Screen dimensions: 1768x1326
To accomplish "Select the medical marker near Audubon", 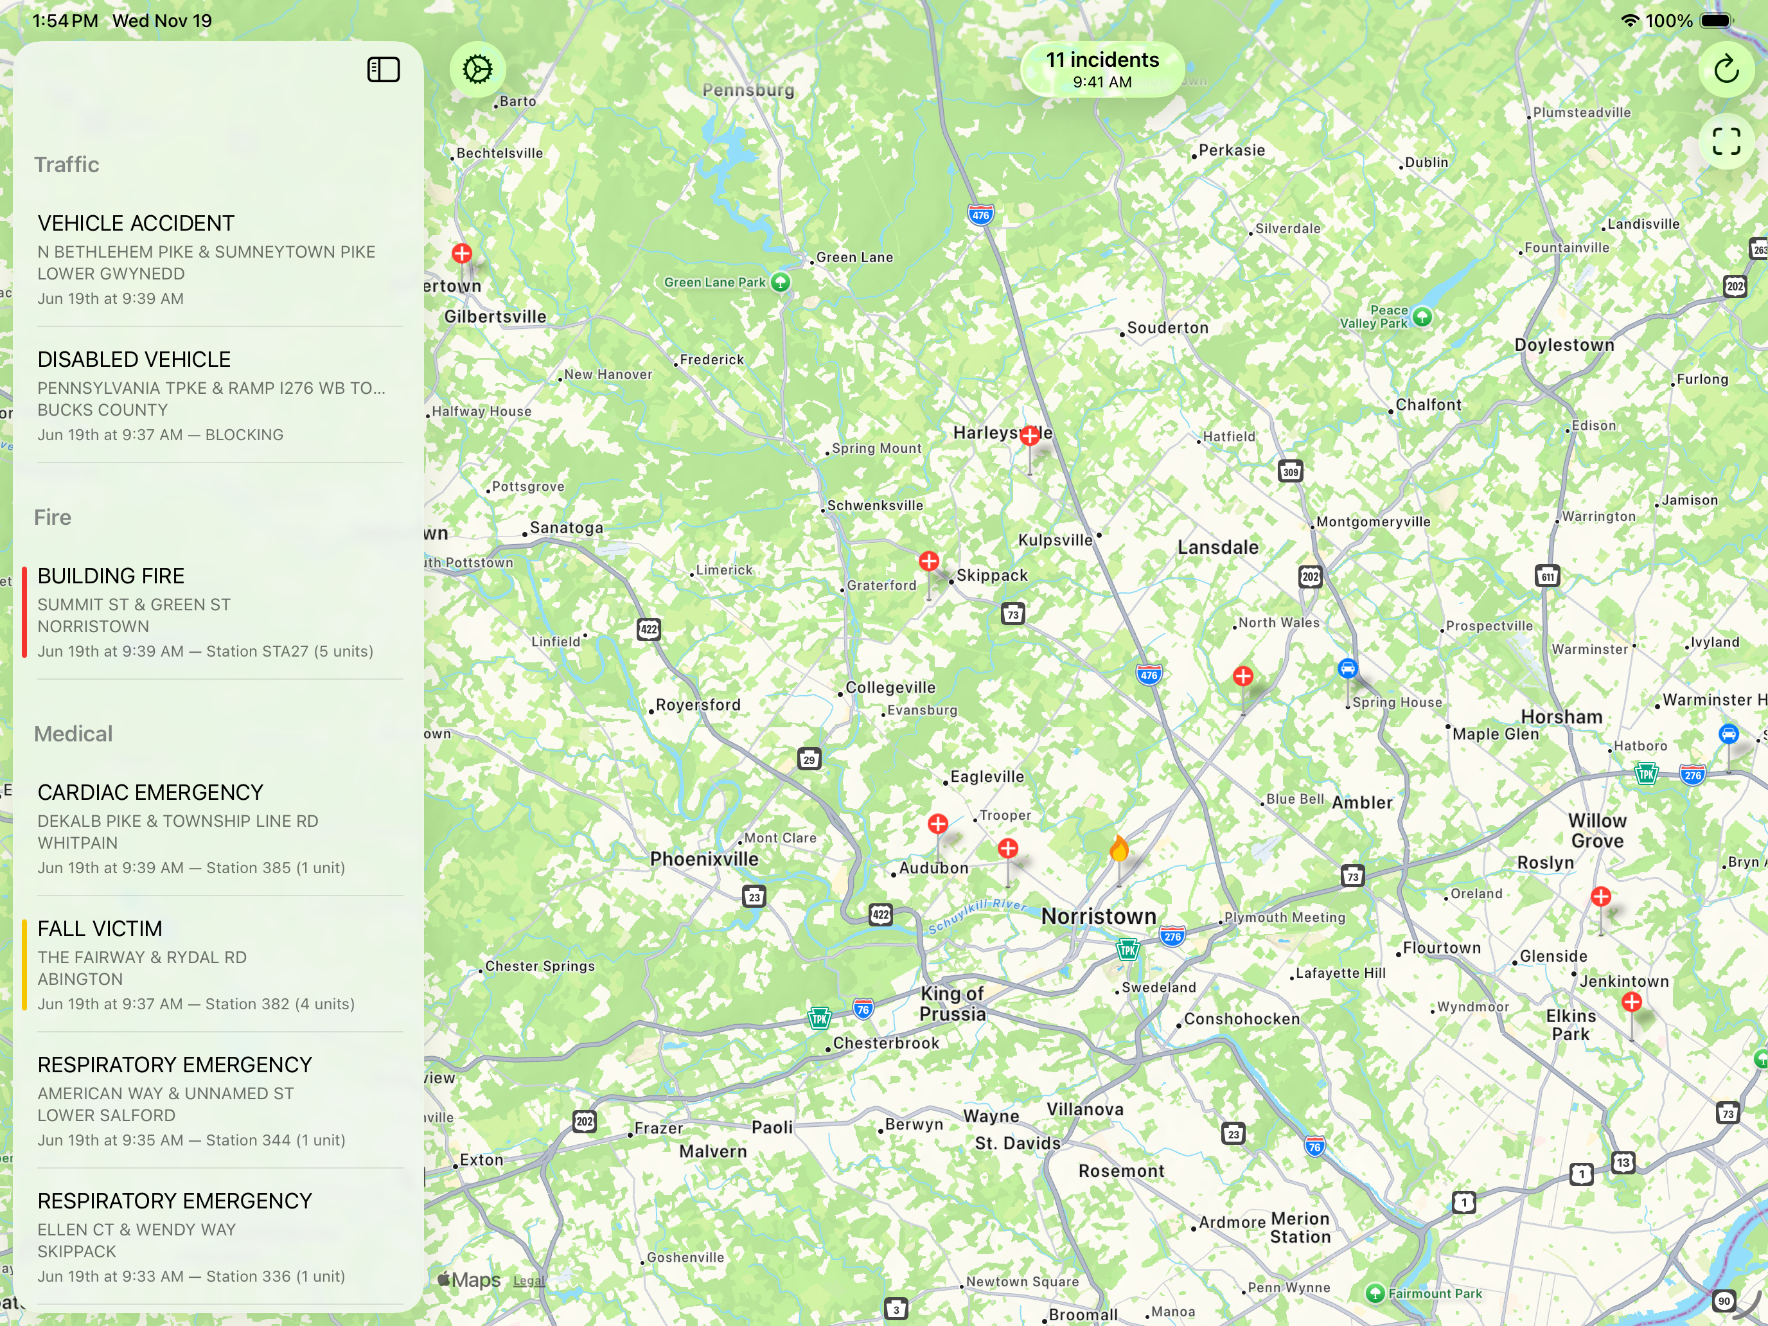I will 937,823.
